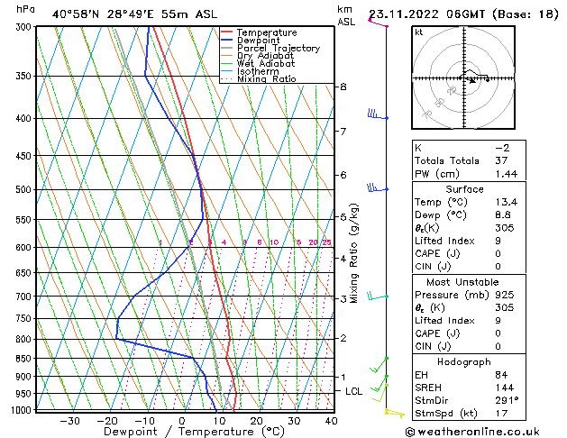This screenshot has width=567, height=438.
Task: Click the blue wind barb at 400 hPa
Action: (378, 114)
